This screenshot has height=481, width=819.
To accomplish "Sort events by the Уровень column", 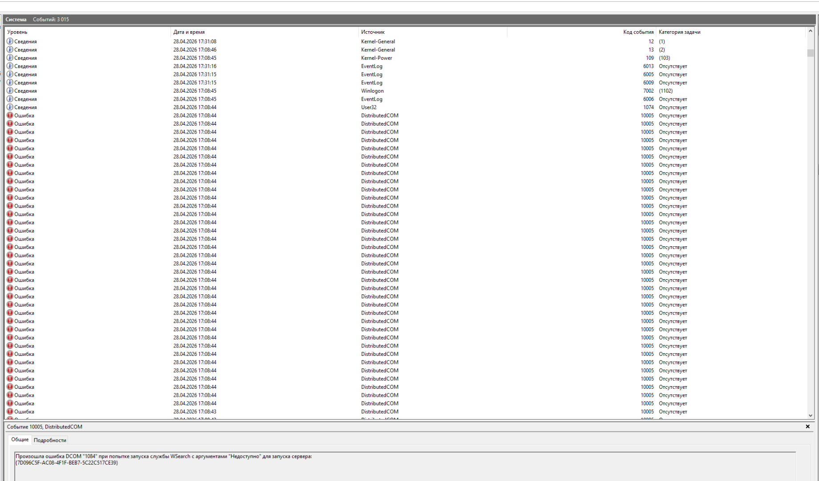I will (17, 32).
